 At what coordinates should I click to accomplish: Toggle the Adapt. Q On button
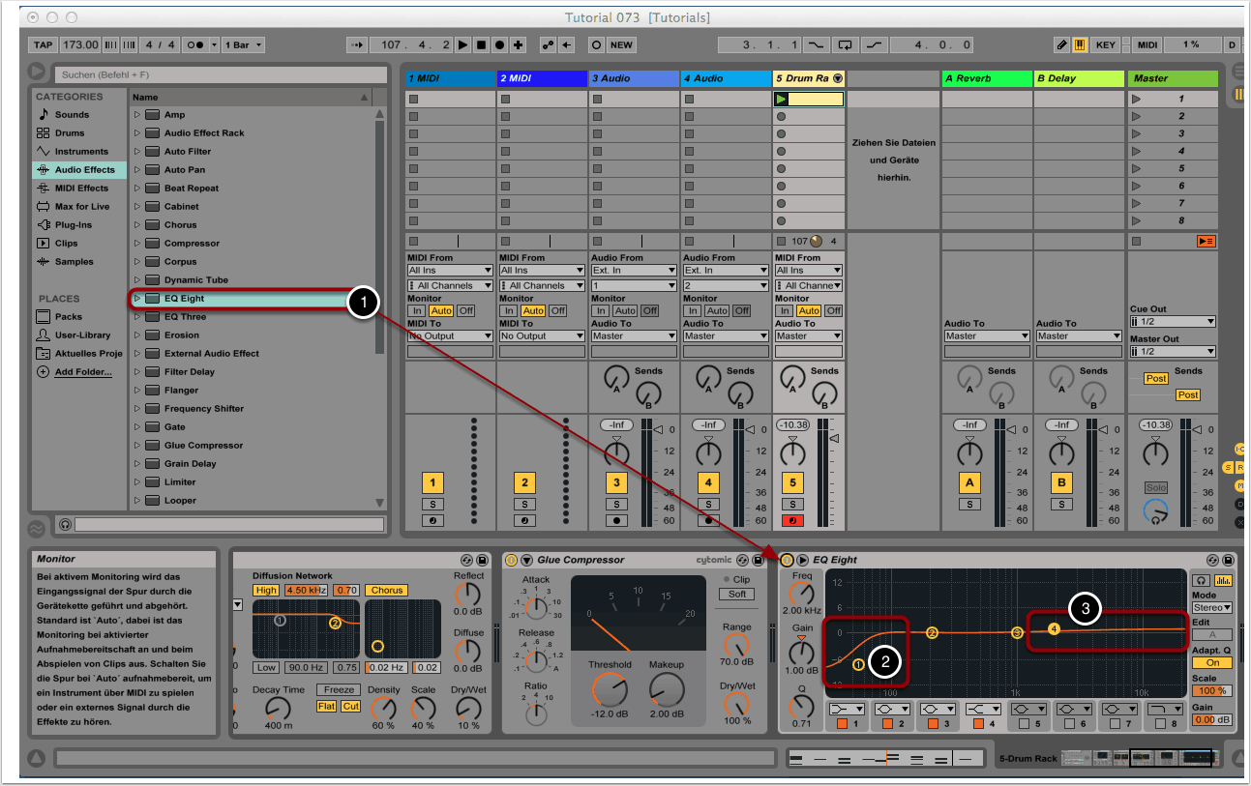1211,663
